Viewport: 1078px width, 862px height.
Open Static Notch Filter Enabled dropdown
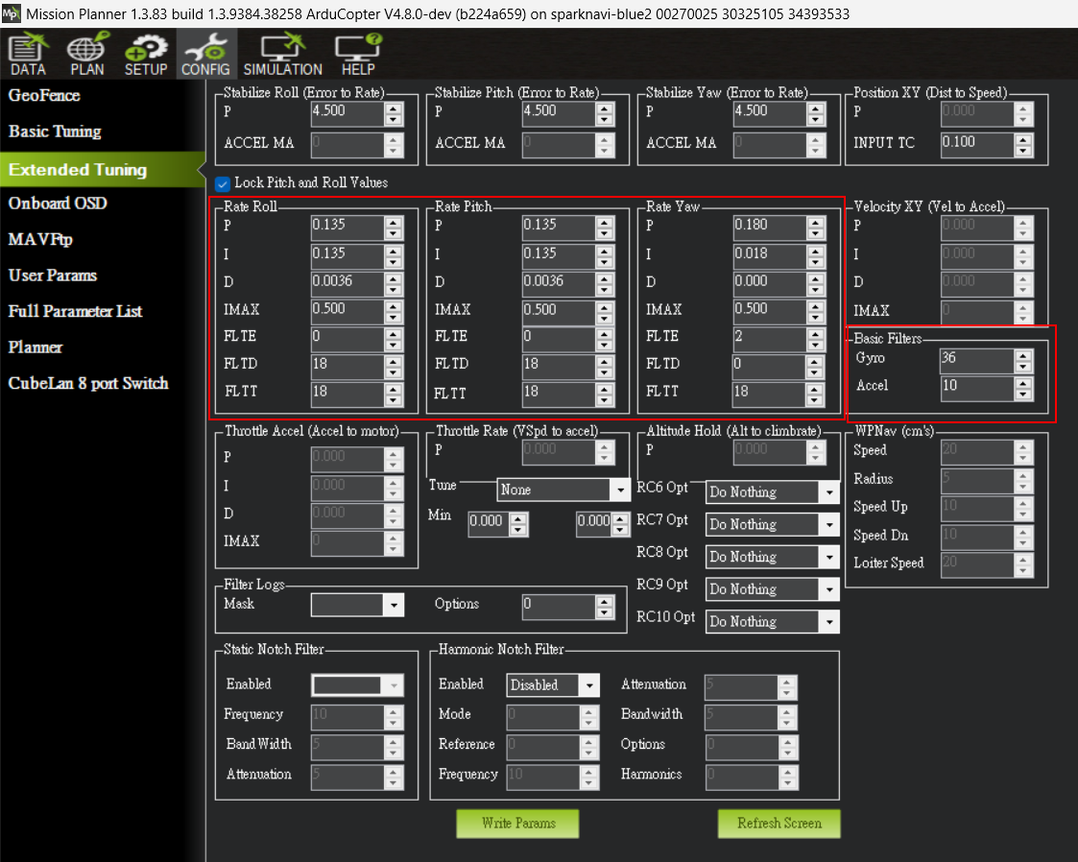pos(357,685)
